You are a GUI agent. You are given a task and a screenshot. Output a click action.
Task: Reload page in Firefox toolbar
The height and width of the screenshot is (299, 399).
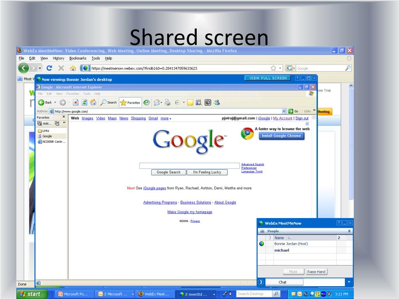point(49,68)
